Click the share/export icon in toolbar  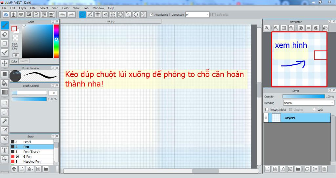(13, 14)
